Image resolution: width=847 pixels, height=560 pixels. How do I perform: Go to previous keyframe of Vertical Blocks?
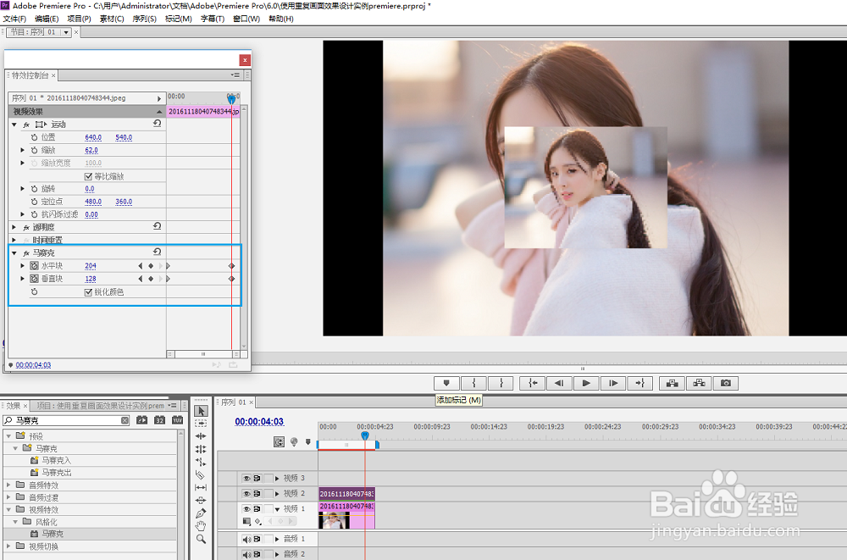[x=141, y=279]
